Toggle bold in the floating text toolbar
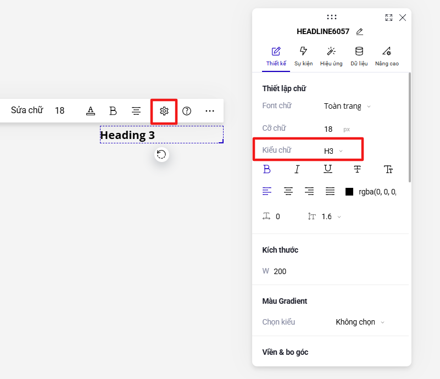 point(113,111)
